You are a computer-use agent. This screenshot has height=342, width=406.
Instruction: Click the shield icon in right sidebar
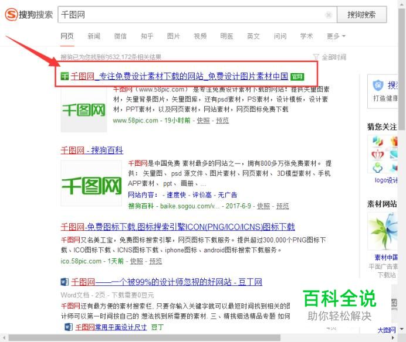377,85
